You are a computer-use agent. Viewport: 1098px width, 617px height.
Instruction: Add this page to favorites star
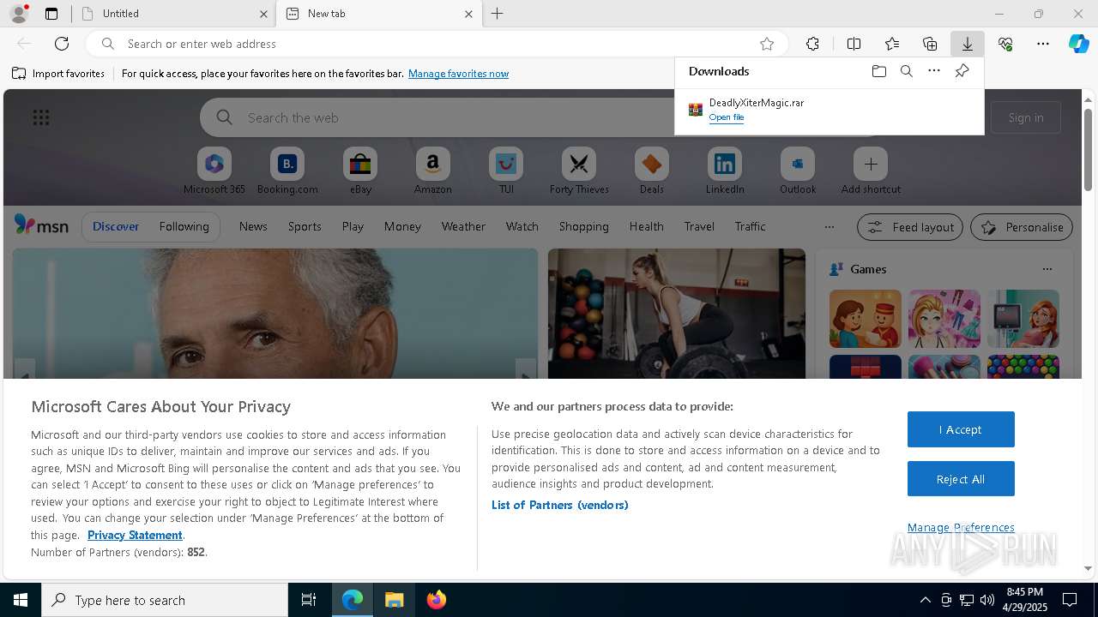pyautogui.click(x=767, y=44)
